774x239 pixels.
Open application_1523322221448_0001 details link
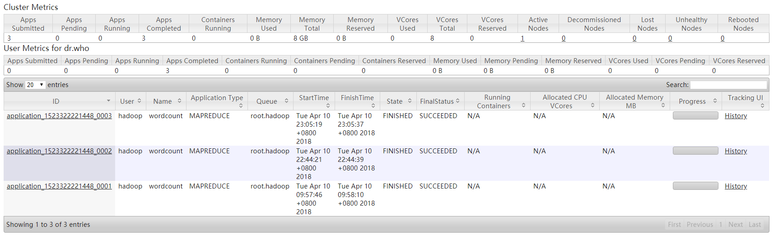pos(59,186)
